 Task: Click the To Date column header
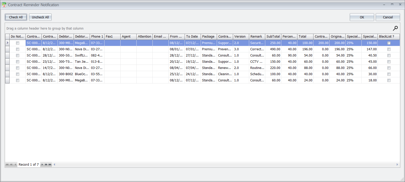coord(192,37)
